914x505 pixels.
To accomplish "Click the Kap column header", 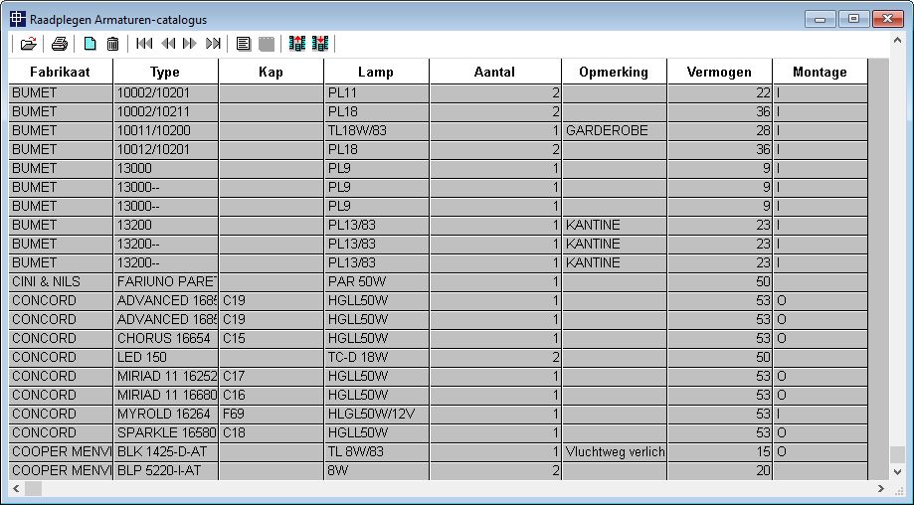I will [272, 72].
